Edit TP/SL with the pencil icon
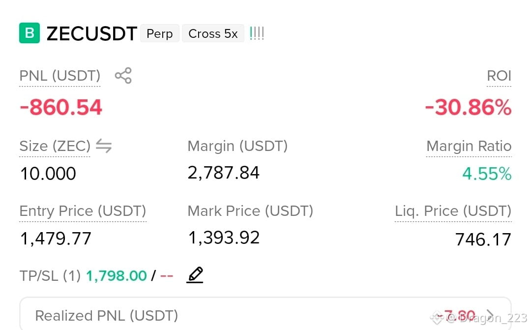Image resolution: width=531 pixels, height=330 pixels. [x=195, y=275]
